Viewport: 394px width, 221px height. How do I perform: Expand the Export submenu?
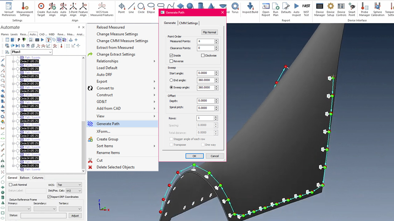[x=123, y=81]
